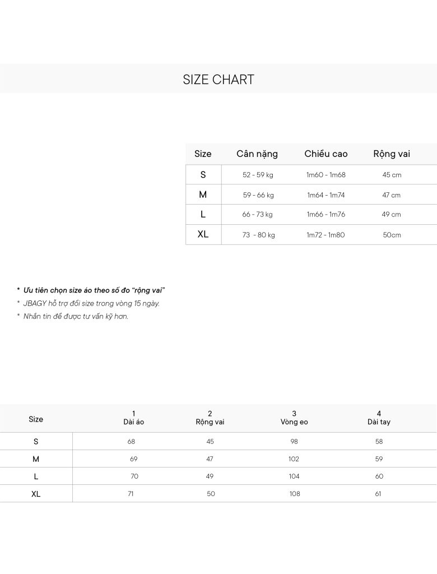Click the "Nhắn tin để được tư vấn" note
This screenshot has width=437, height=574.
(x=76, y=316)
